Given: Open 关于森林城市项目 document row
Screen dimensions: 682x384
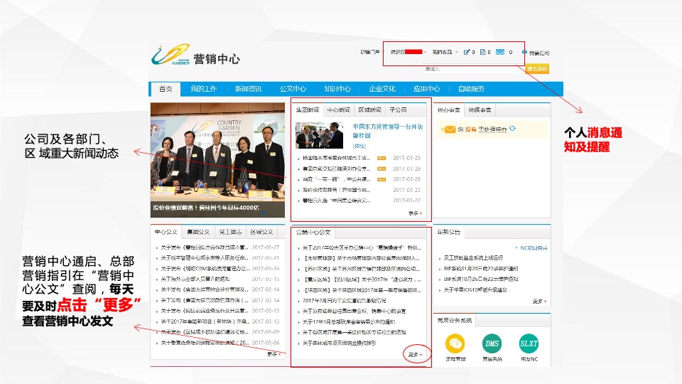Looking at the screenshot, I should [340, 343].
